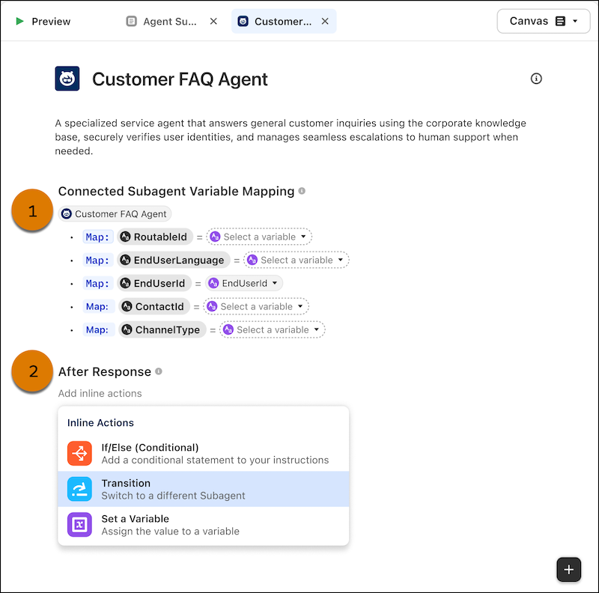Choose Set a Variable inline action

[203, 525]
